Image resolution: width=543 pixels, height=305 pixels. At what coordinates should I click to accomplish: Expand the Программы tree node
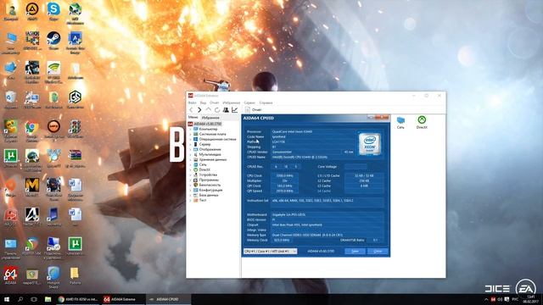click(190, 180)
